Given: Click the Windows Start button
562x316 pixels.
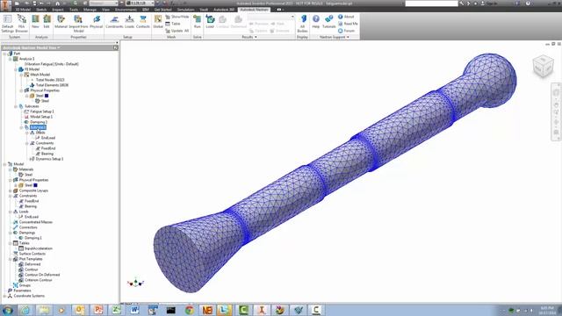Looking at the screenshot, I should 7,310.
